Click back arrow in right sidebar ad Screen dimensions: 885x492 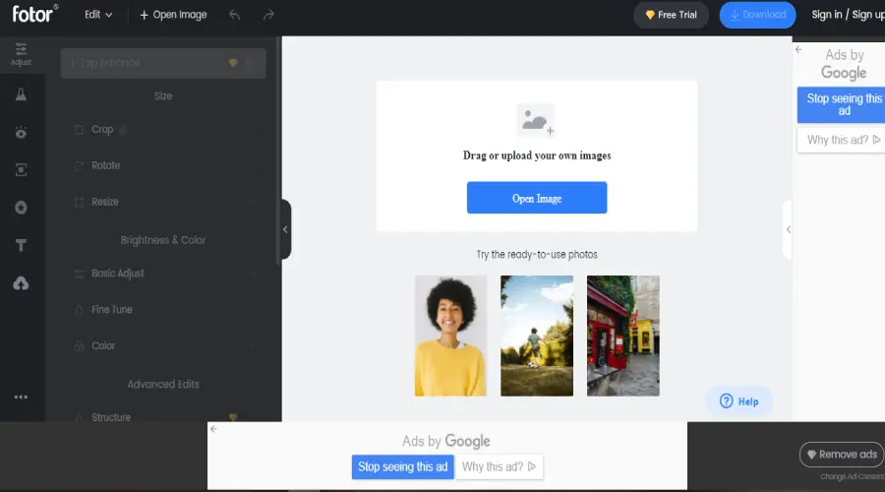tap(798, 50)
